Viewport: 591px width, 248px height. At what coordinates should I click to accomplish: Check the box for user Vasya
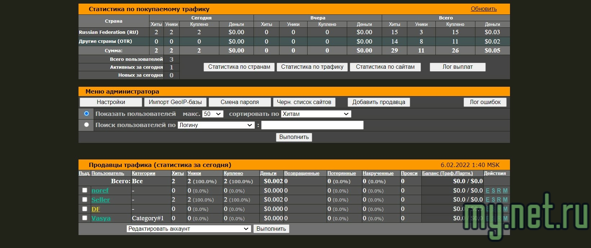(85, 218)
